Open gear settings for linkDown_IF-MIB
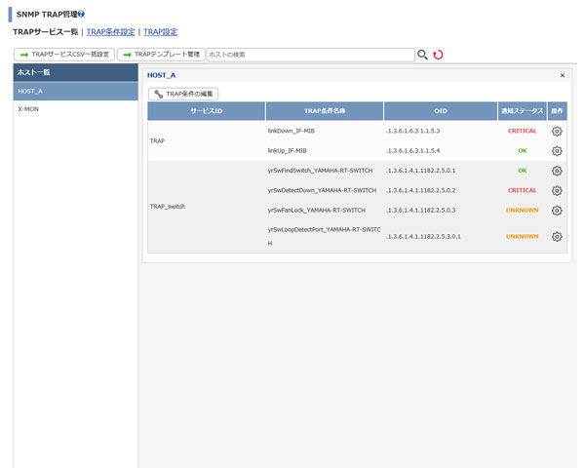This screenshot has width=585, height=468. [557, 131]
